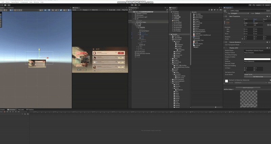271x144 pixels.
Task: Toggle Set Native Size checkbox
Action: (245, 72)
